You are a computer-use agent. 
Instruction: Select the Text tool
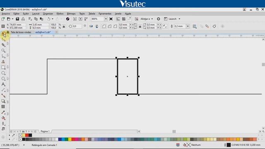coord(3,84)
